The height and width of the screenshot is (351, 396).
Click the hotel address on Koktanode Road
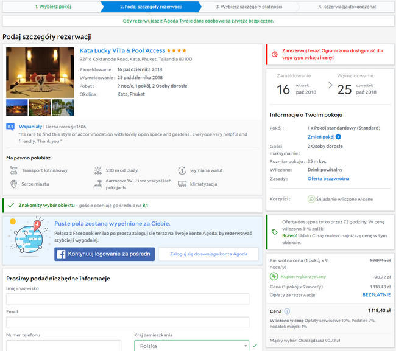136,59
